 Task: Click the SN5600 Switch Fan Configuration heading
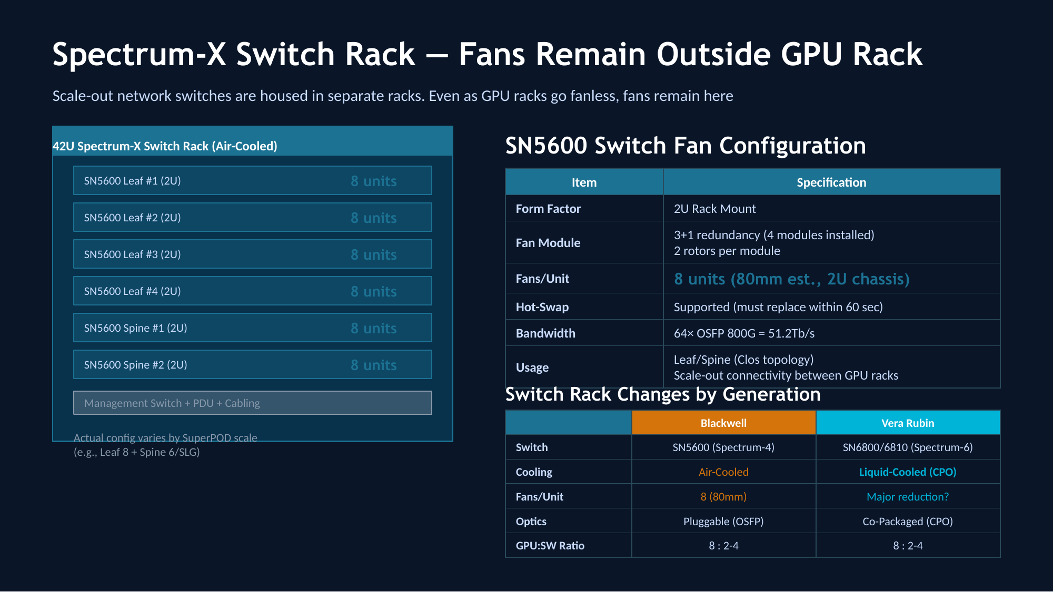click(x=686, y=146)
